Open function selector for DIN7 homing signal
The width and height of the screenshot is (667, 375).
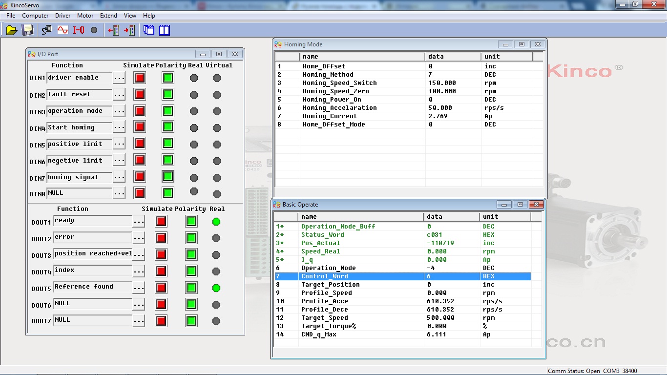pos(119,178)
